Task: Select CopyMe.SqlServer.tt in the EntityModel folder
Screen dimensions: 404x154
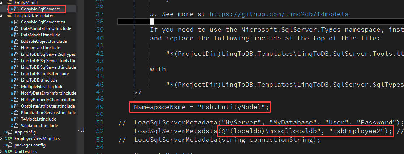Action: pos(38,8)
